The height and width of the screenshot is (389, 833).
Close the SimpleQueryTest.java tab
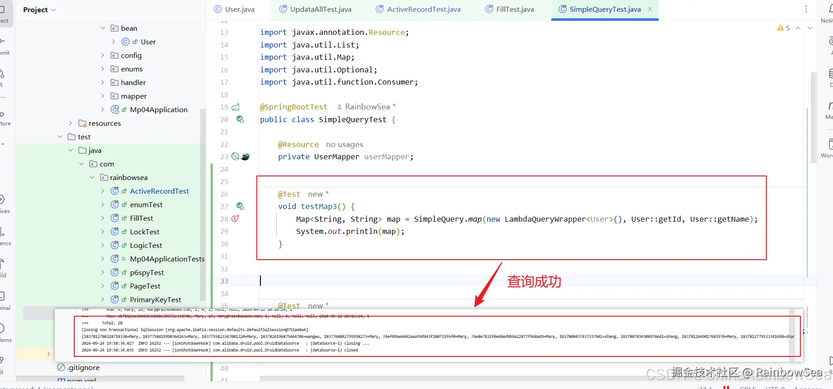tap(650, 9)
